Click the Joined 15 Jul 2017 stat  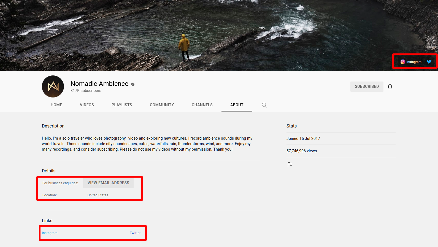point(303,139)
